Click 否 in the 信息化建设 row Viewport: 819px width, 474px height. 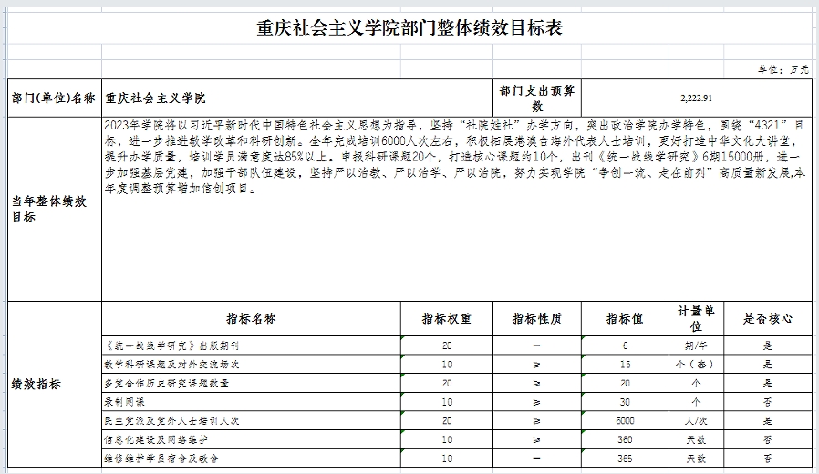(768, 439)
